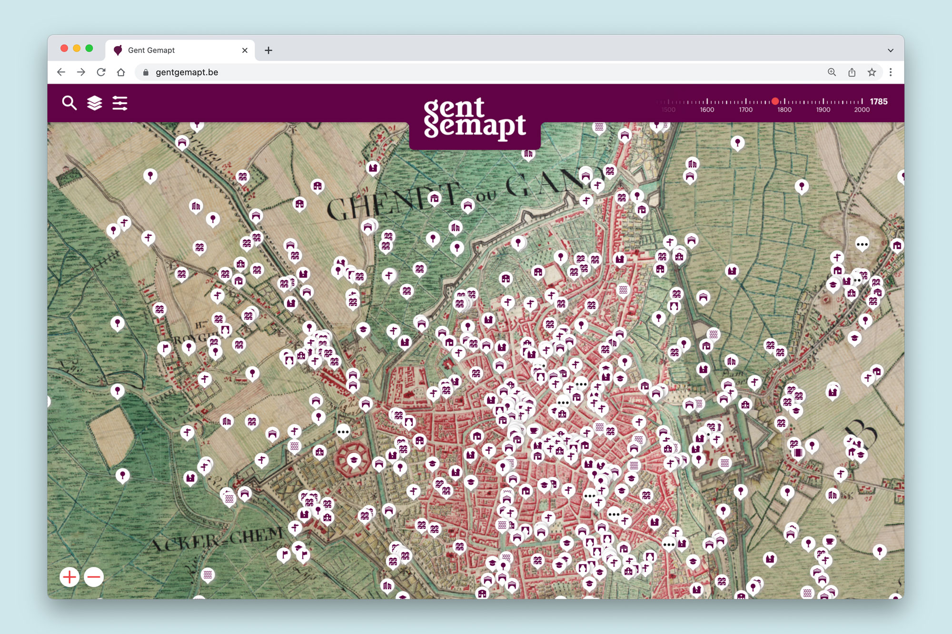
Task: Zoom out with the red minus button
Action: click(94, 577)
